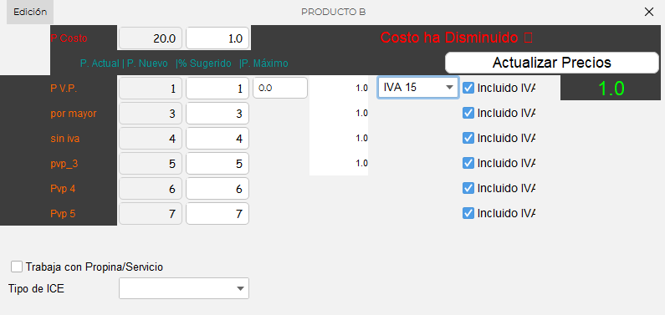Viewport: 665px width, 315px height.
Task: Select the por mayor new price field
Action: (x=217, y=114)
